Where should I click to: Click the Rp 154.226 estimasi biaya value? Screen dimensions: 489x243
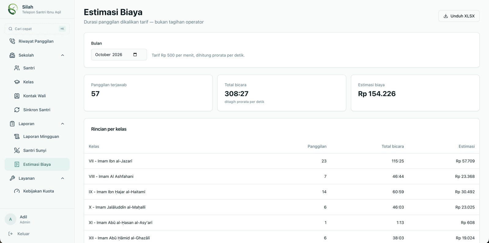(x=377, y=94)
